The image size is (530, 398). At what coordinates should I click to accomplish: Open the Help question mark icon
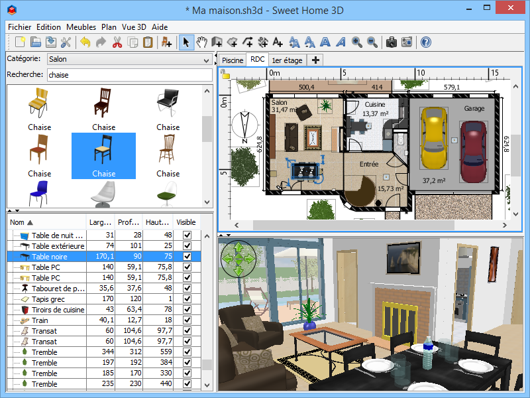coord(425,42)
